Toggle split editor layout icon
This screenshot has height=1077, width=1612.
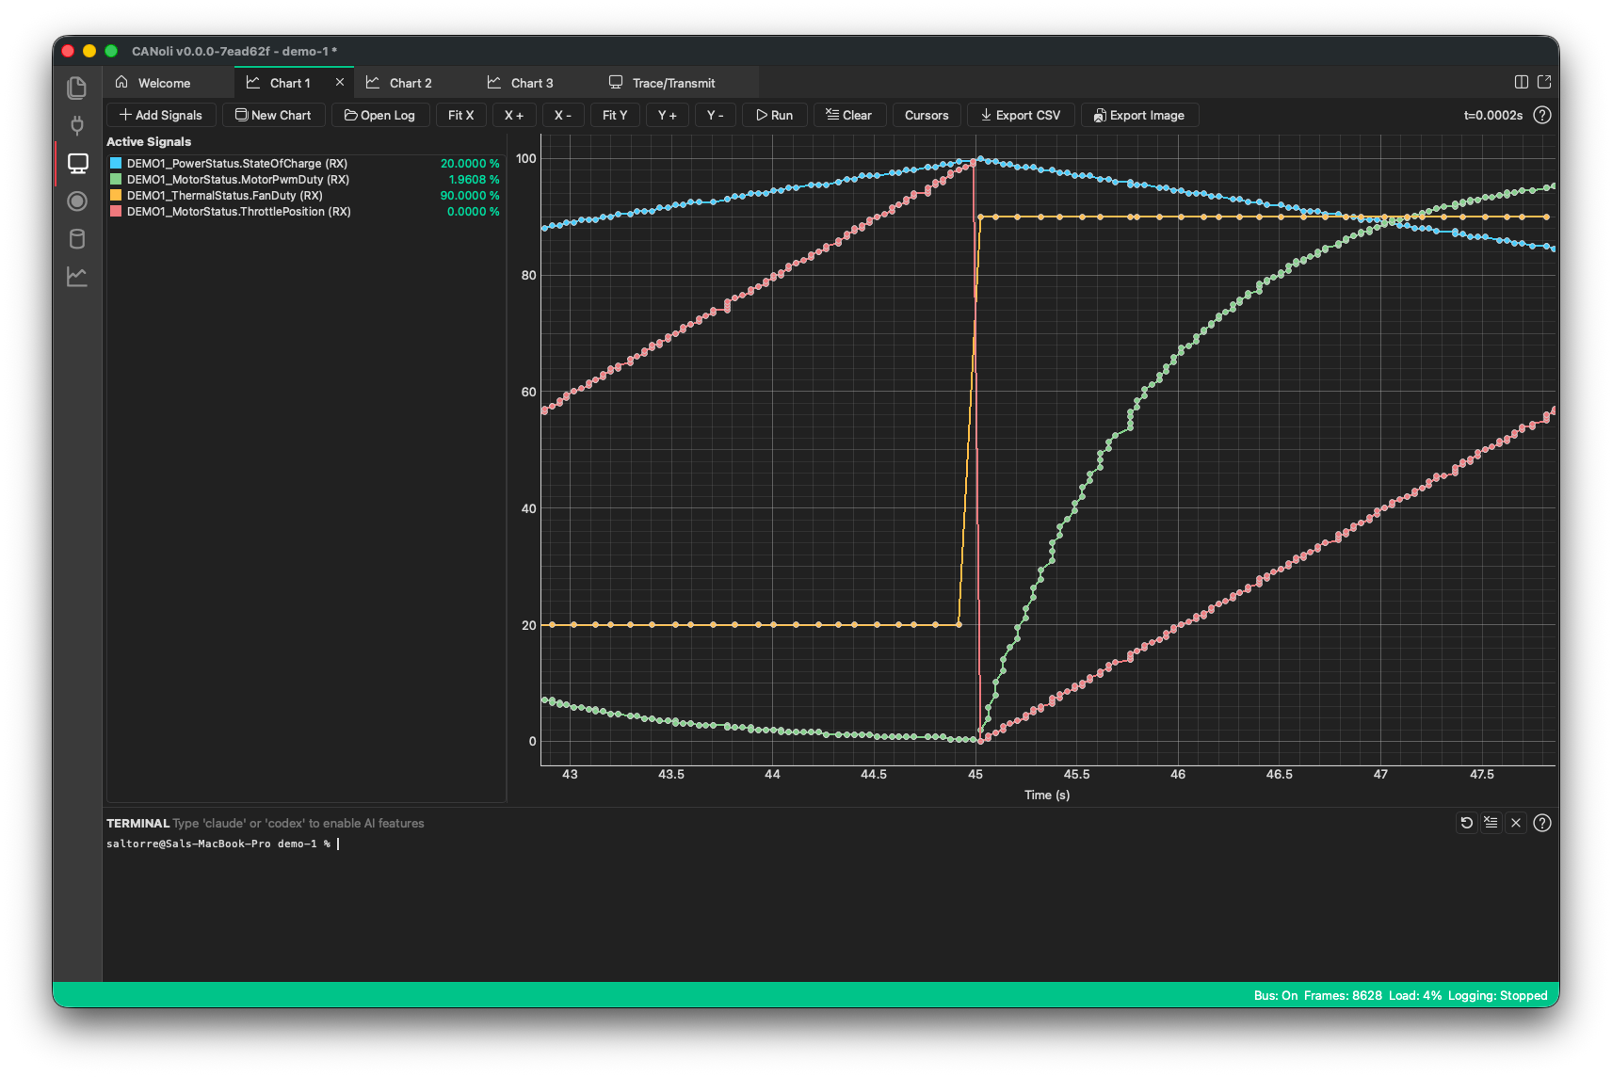[x=1522, y=82]
